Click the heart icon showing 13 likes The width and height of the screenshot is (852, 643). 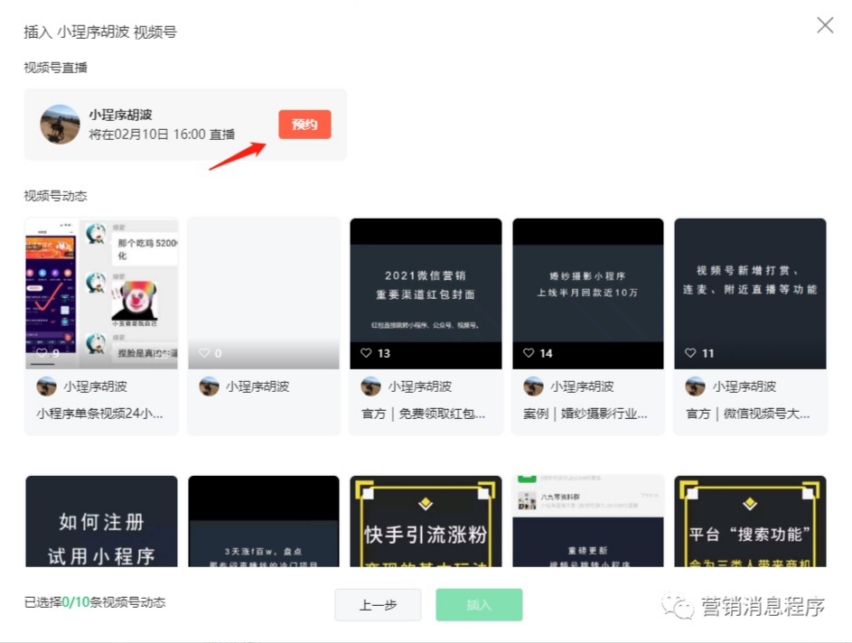tap(367, 353)
